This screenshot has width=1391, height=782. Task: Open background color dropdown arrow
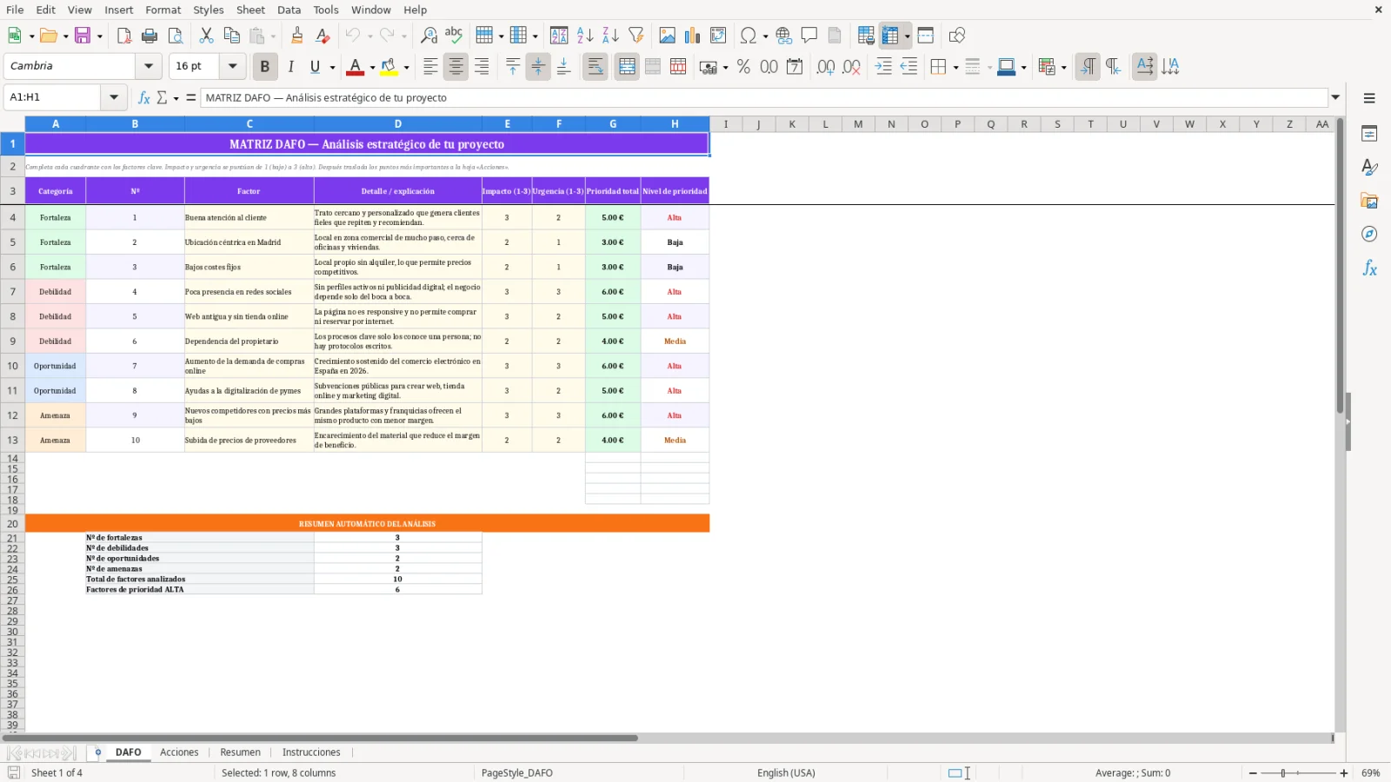(406, 67)
